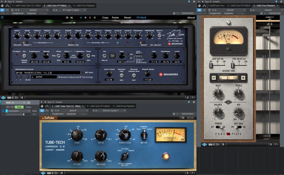Open Host BPM sync dropdown
284x175 pixels.
click(139, 52)
